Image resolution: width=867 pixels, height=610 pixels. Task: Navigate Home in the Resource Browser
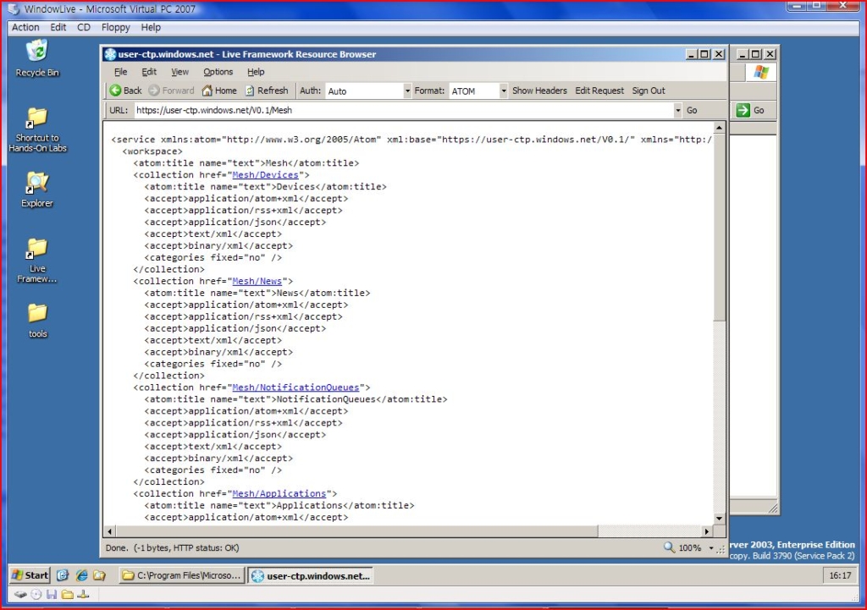(219, 91)
